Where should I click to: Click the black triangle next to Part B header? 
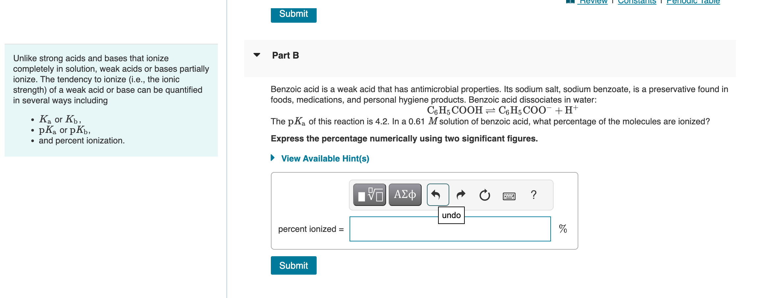click(257, 55)
